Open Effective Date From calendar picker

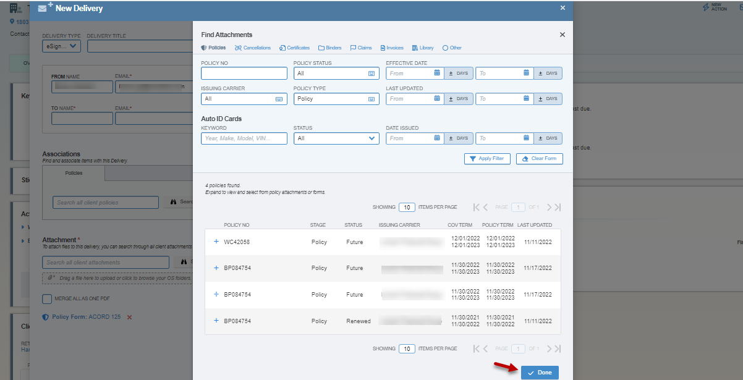[437, 73]
